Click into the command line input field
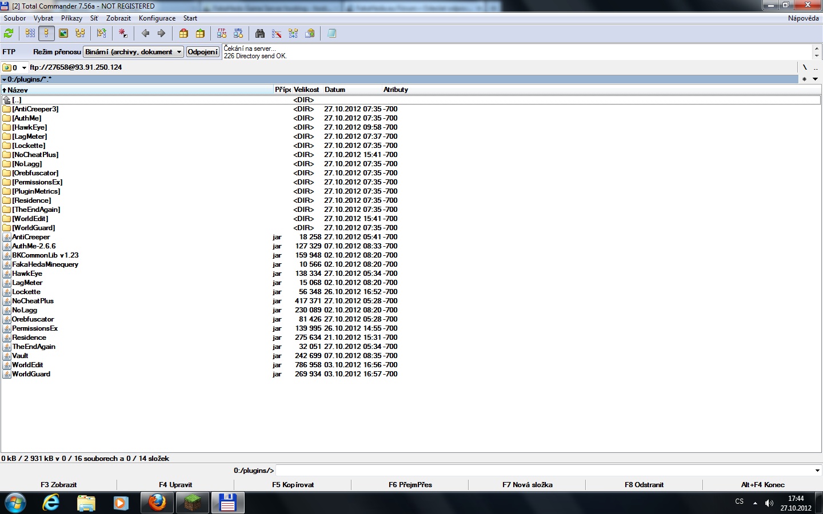 (x=545, y=471)
